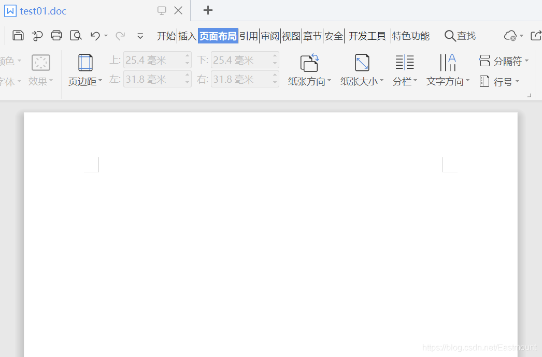542x357 pixels.
Task: Decrease right margin with down stepper arrow
Action: (275, 83)
